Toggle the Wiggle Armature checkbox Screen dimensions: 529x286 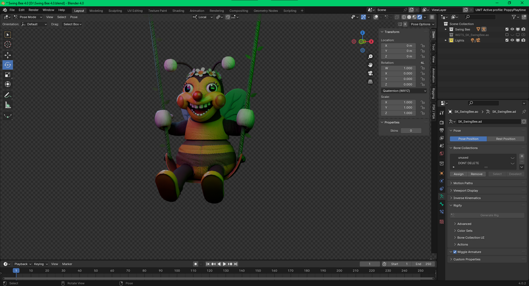click(x=455, y=252)
